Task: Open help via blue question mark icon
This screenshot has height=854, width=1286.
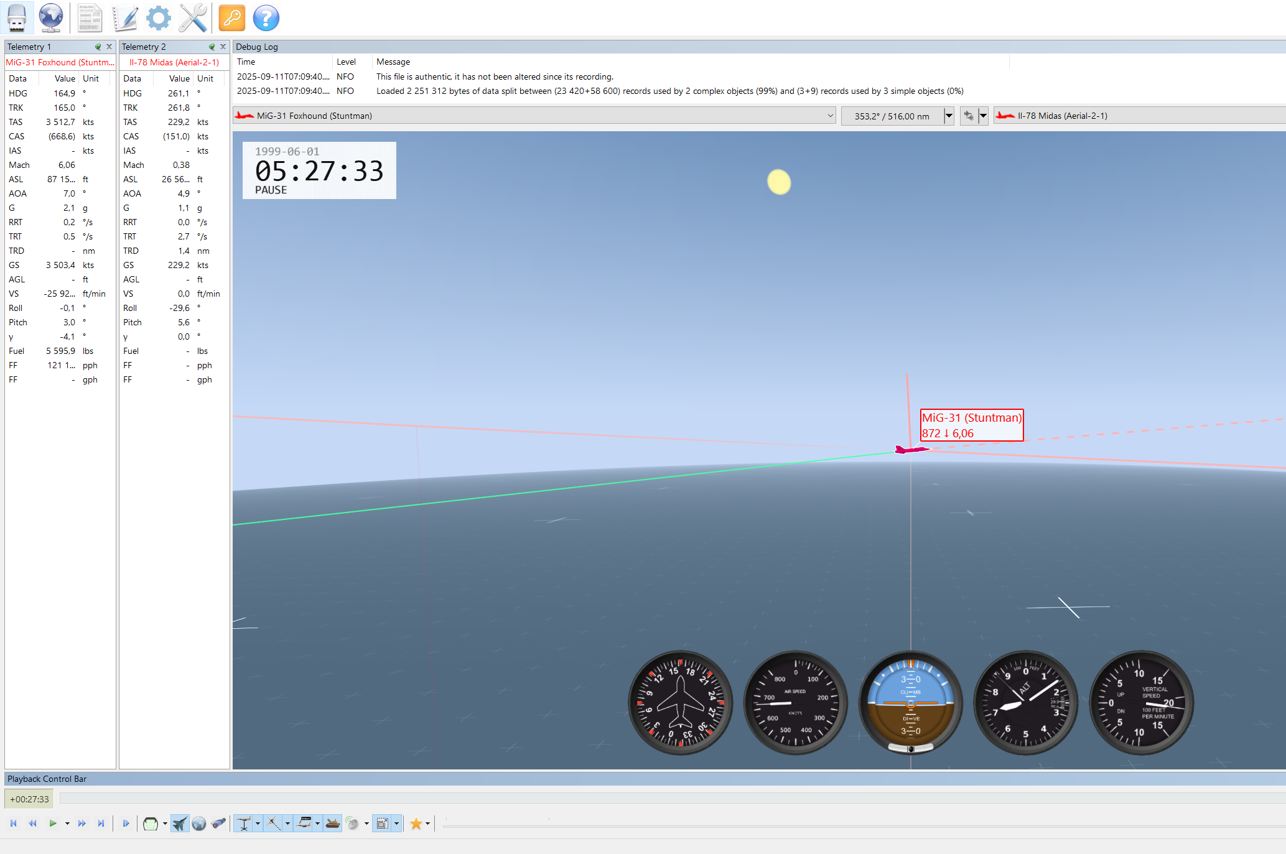Action: (266, 18)
